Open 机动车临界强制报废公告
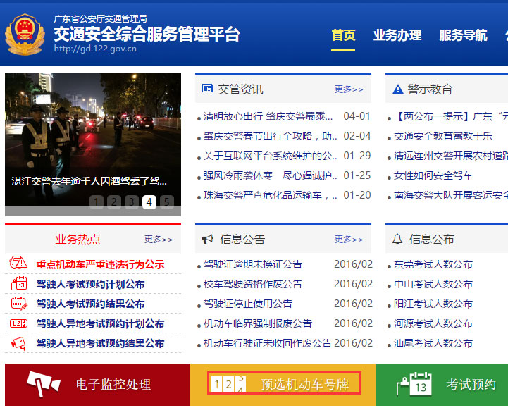Image resolution: width=508 pixels, height=415 pixels. click(x=258, y=323)
